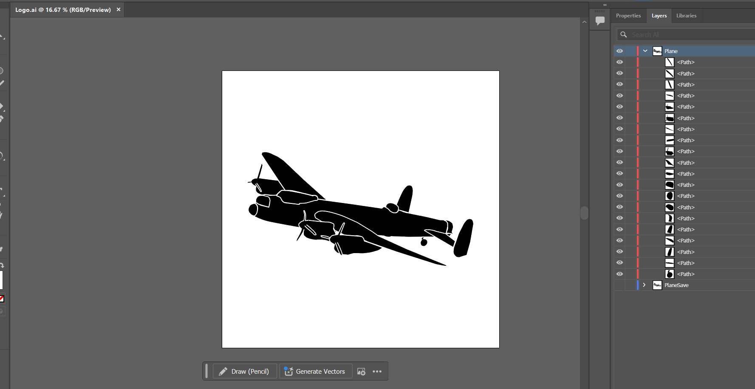Click the white Fill color swatch
This screenshot has height=389, width=755.
coord(1,280)
